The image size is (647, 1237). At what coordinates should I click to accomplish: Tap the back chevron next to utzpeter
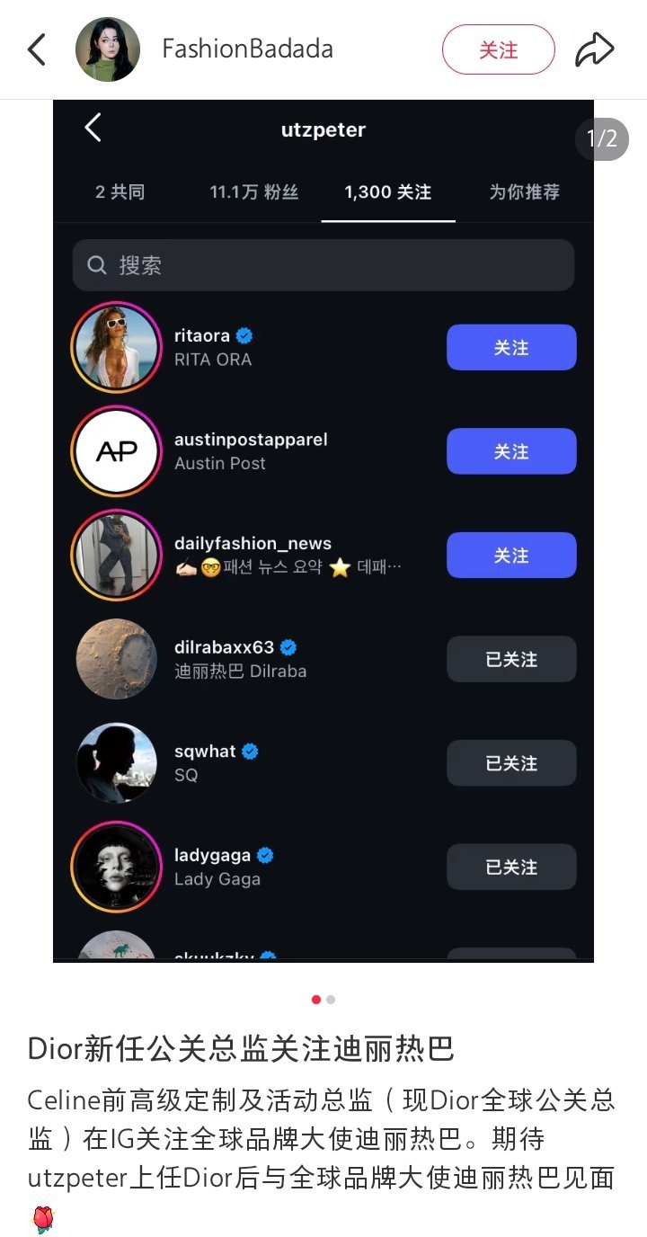click(93, 128)
